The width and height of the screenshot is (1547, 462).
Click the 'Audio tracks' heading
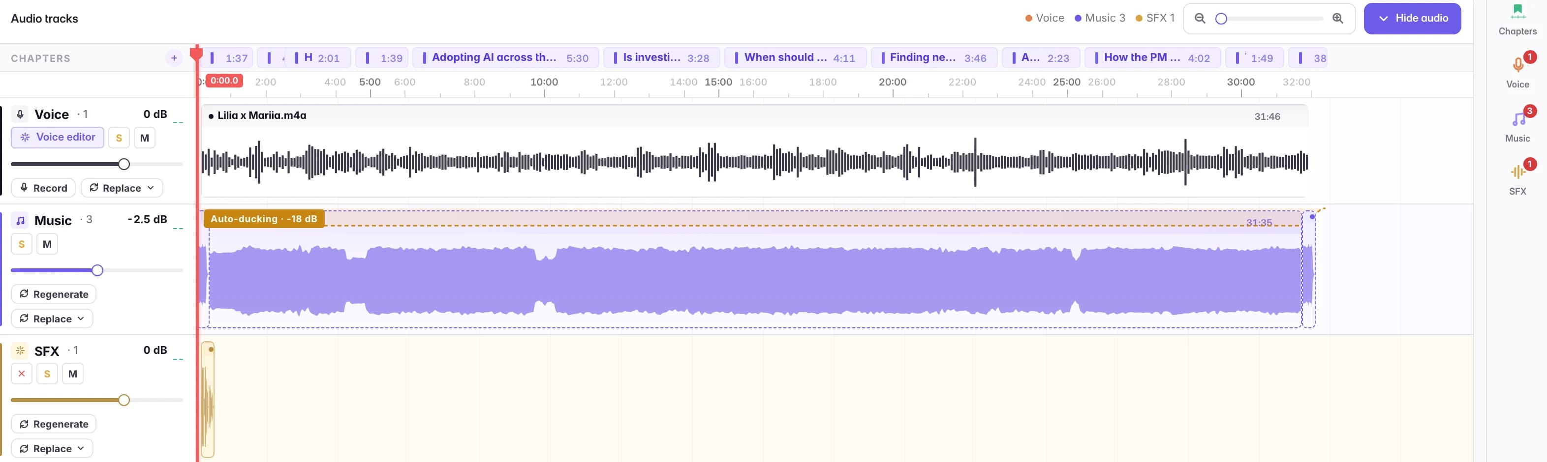click(x=44, y=19)
